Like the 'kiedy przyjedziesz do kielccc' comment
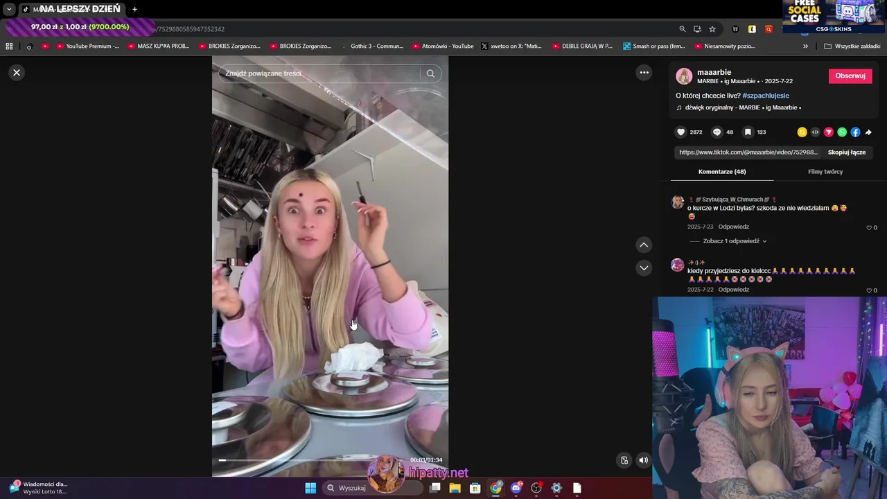 [869, 290]
